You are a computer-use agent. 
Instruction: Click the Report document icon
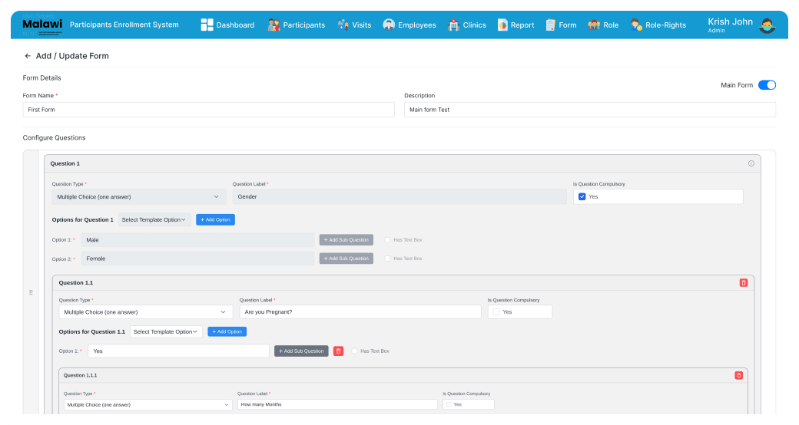point(502,25)
